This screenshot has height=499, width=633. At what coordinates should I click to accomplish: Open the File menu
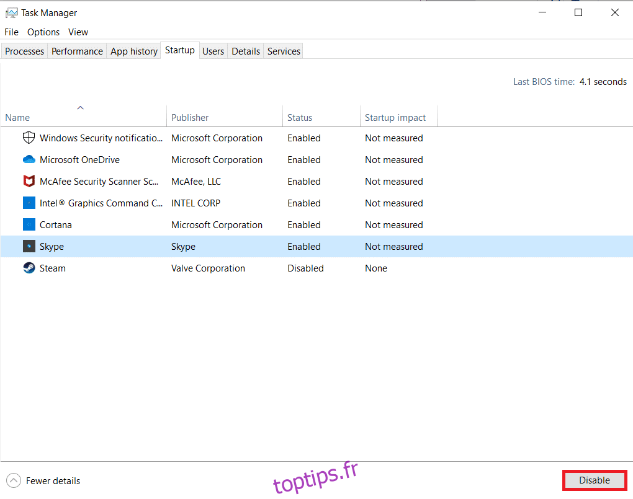pyautogui.click(x=11, y=32)
